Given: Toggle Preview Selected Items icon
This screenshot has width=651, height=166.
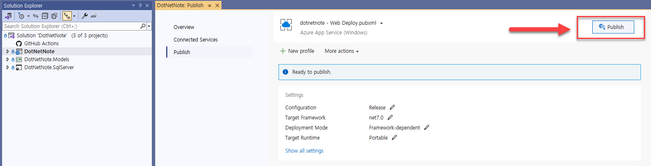Looking at the screenshot, I should coord(94,16).
